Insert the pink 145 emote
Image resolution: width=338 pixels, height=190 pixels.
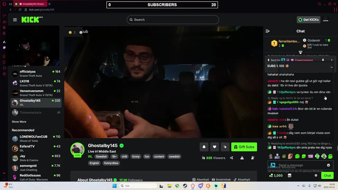pyautogui.click(x=310, y=156)
